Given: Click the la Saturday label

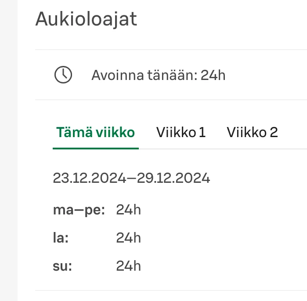Looking at the screenshot, I should [61, 238].
